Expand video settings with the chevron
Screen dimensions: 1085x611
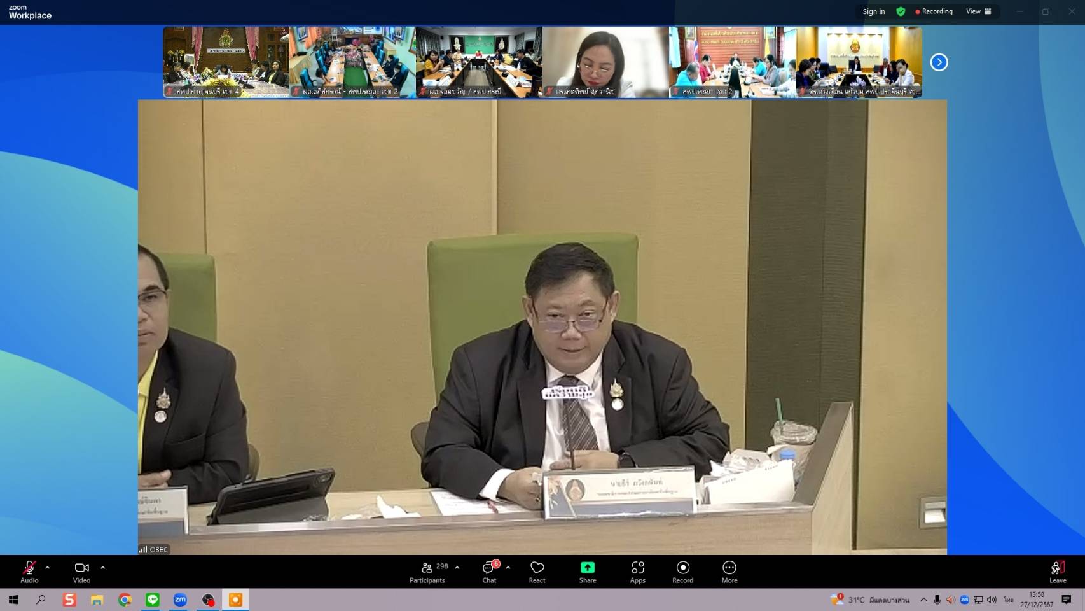point(102,567)
